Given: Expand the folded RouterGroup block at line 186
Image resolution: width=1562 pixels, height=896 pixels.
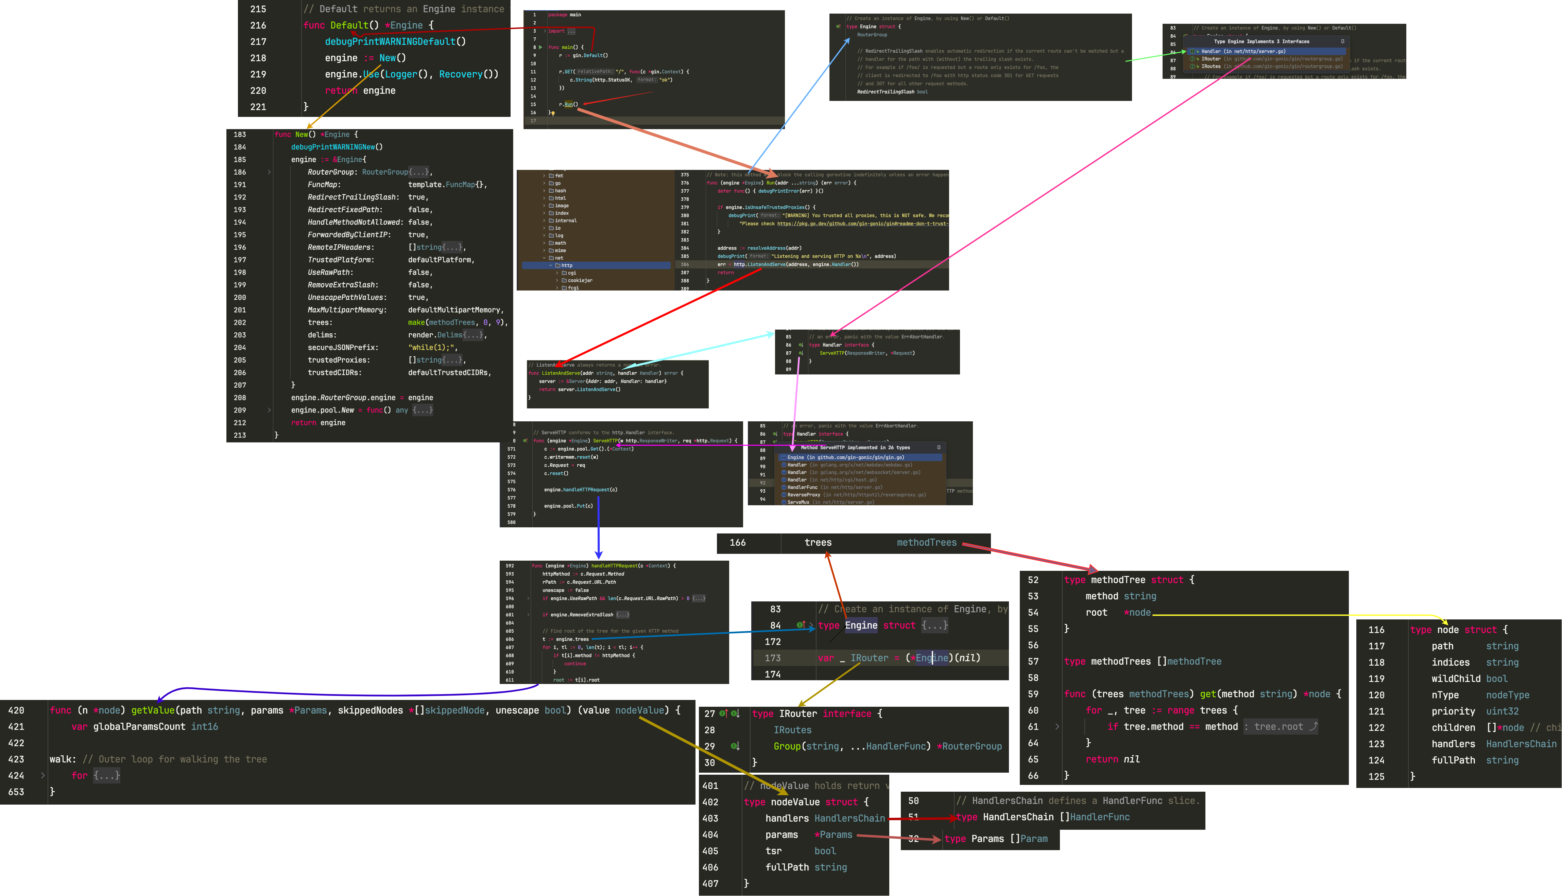Looking at the screenshot, I should click(x=269, y=172).
